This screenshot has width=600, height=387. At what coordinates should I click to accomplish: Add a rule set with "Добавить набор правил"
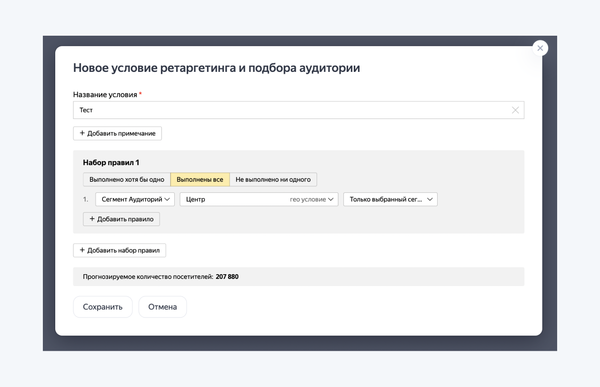pyautogui.click(x=120, y=250)
